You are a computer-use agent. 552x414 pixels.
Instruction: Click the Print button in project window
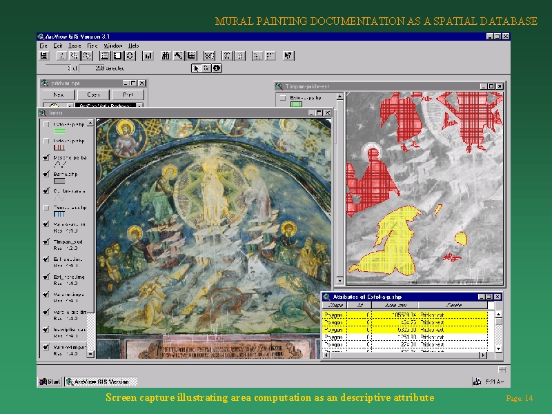point(128,95)
